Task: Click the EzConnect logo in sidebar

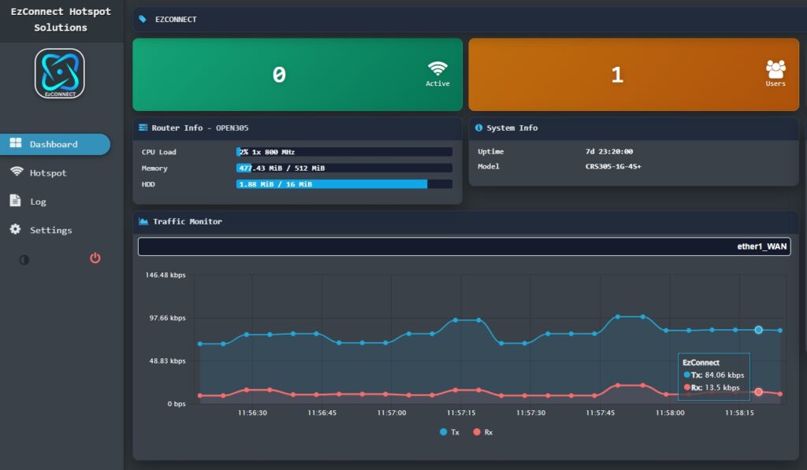Action: (x=60, y=74)
